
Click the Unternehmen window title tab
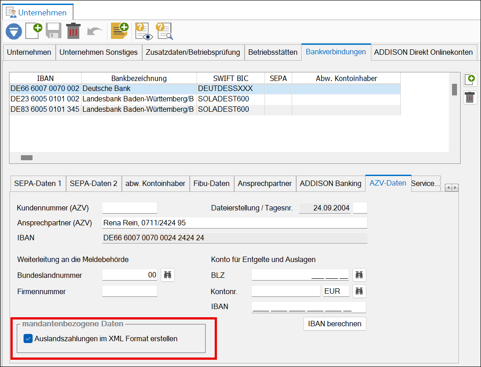[x=38, y=13]
